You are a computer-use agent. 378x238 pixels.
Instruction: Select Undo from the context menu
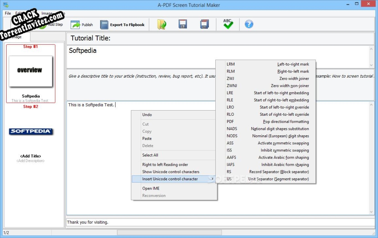[146, 114]
